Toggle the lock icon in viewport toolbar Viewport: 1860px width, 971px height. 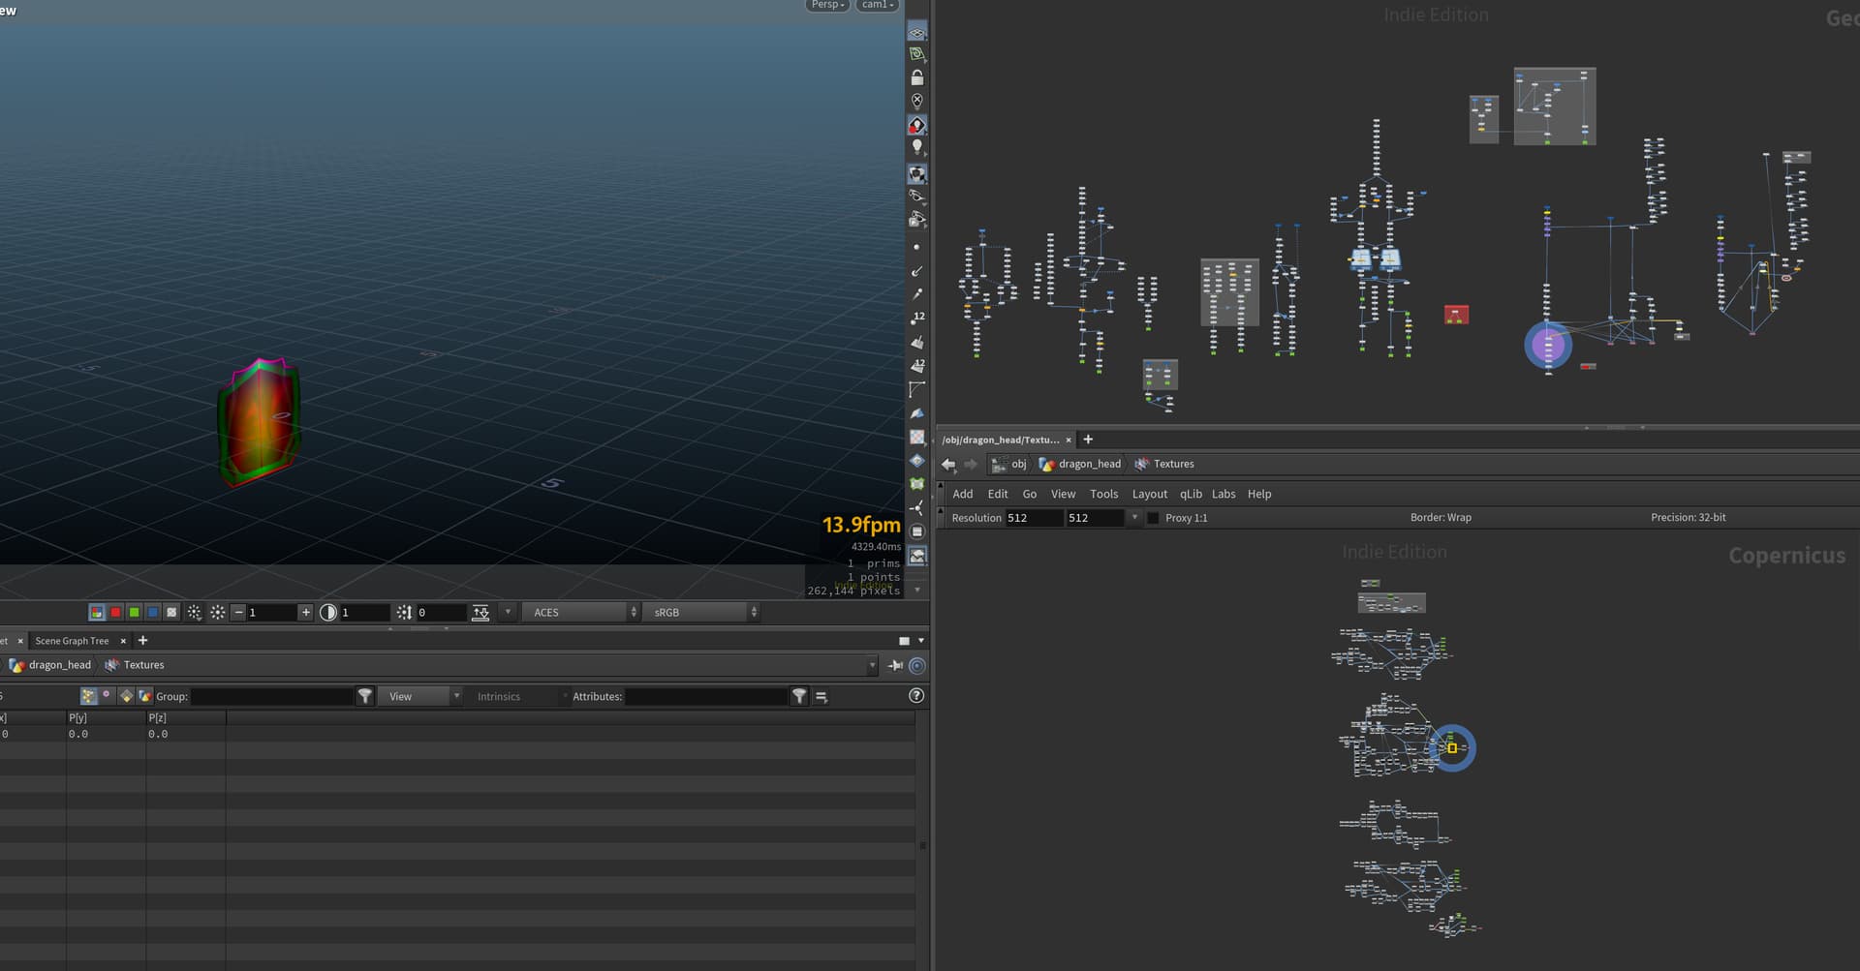(916, 77)
